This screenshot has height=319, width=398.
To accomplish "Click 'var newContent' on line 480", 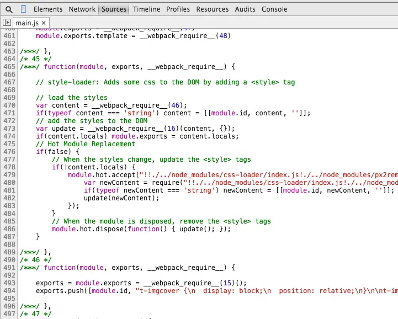I will 112,183.
